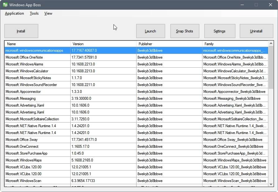Click version cell 1.1.7.0

click(103, 78)
